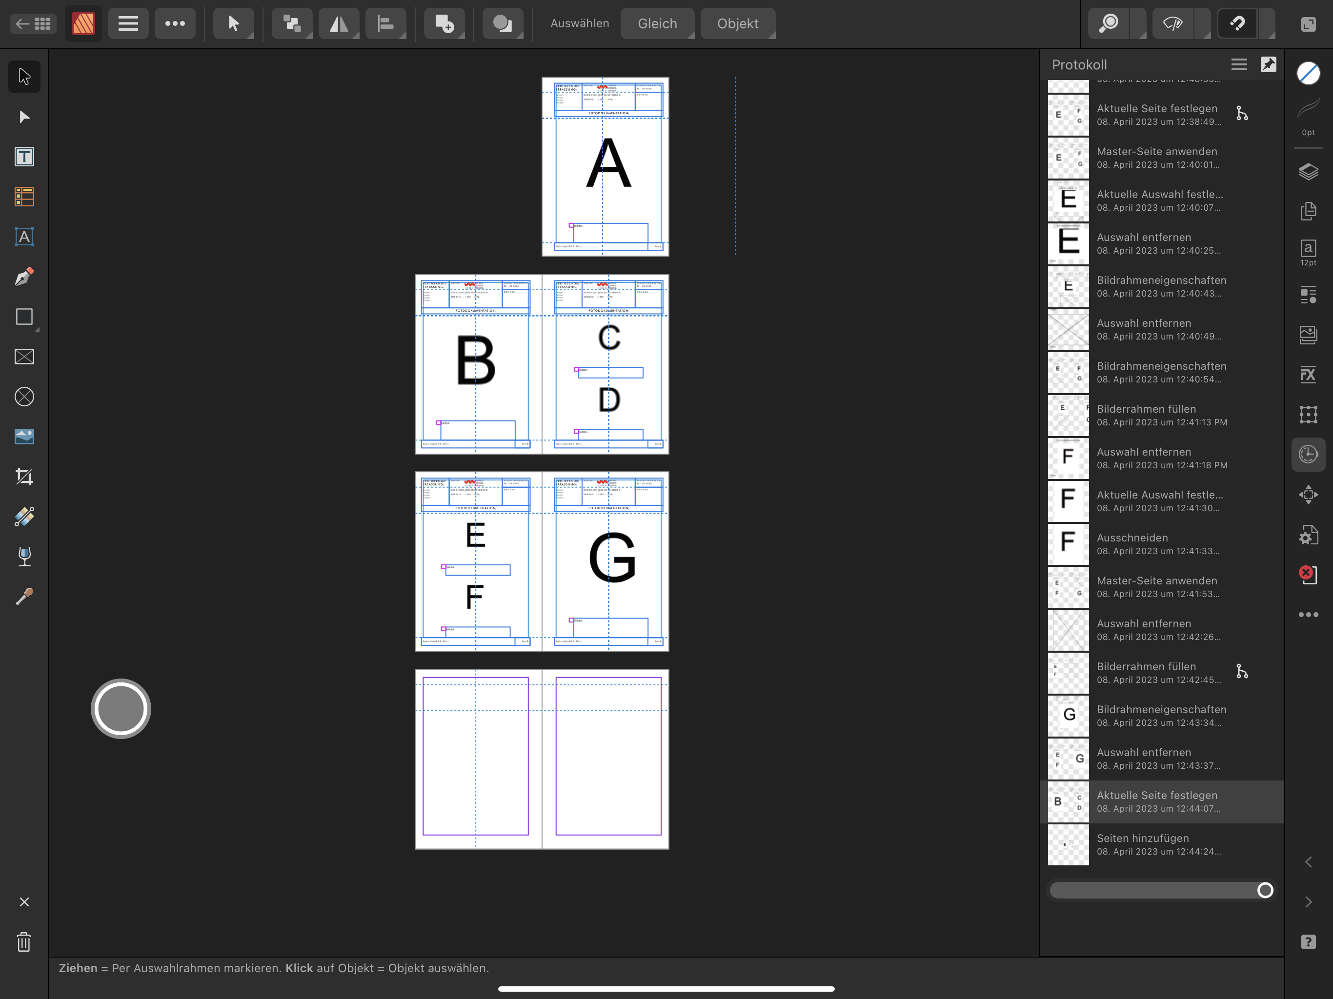
Task: Open the Layers studio panel
Action: 1308,172
